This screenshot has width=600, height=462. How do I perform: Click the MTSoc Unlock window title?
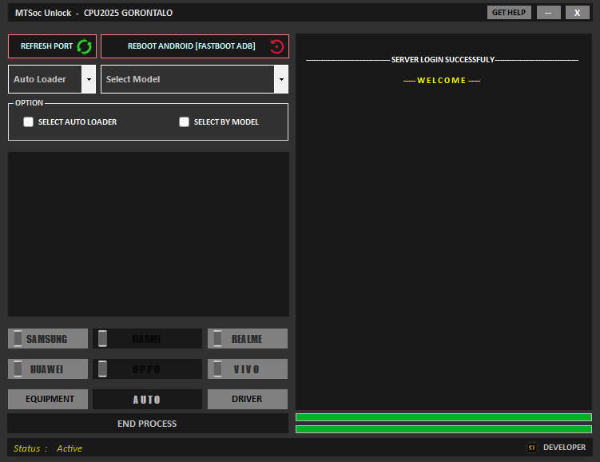click(93, 13)
